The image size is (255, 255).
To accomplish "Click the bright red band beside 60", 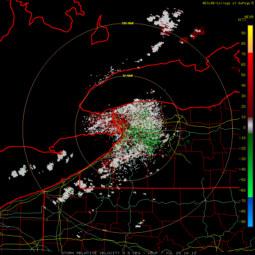I will 250,62.
